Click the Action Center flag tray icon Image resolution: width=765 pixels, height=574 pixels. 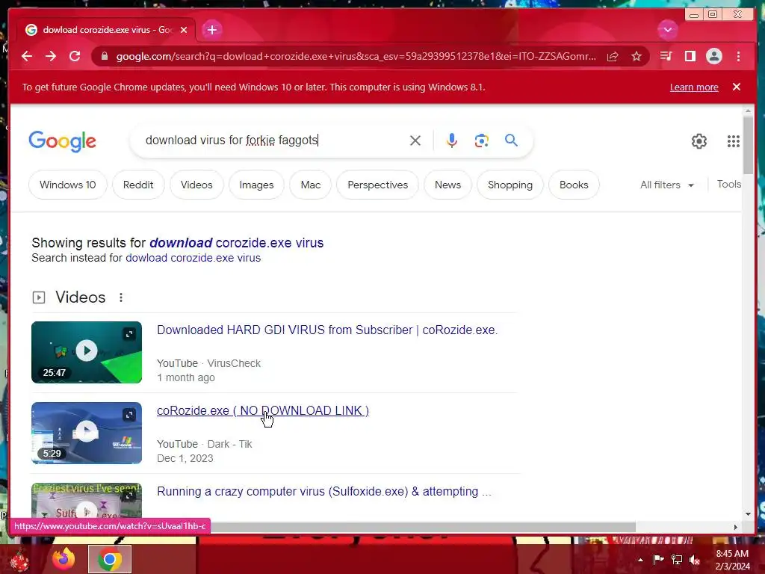point(658,559)
